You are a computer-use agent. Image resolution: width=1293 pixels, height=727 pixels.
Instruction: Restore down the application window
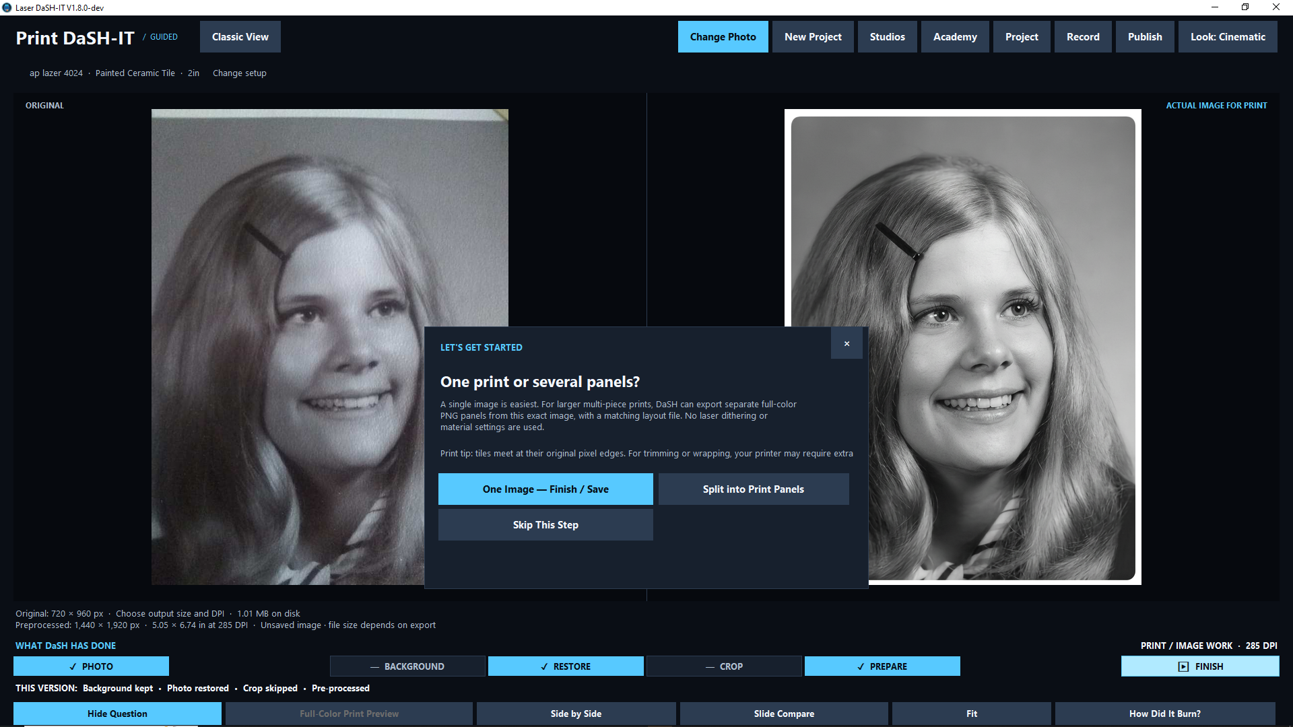[x=1245, y=7]
